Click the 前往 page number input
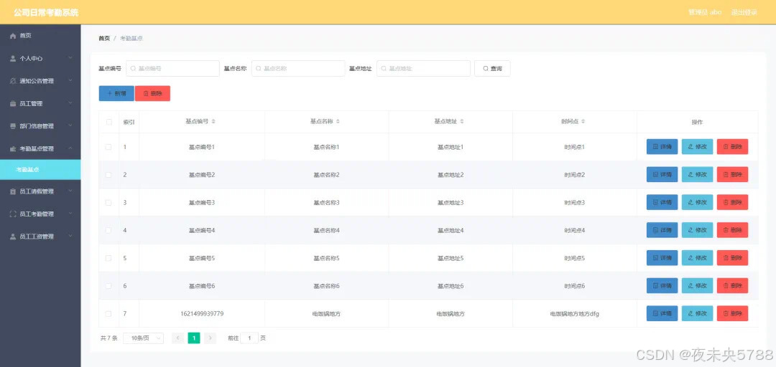The height and width of the screenshot is (367, 776). (x=249, y=338)
